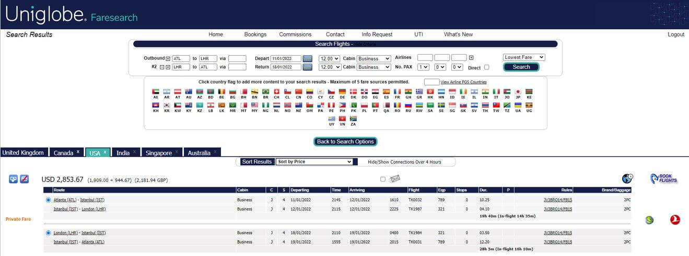Viewport: 689px width, 256px height.
Task: Click the green dollar sign icon
Action: click(x=649, y=220)
